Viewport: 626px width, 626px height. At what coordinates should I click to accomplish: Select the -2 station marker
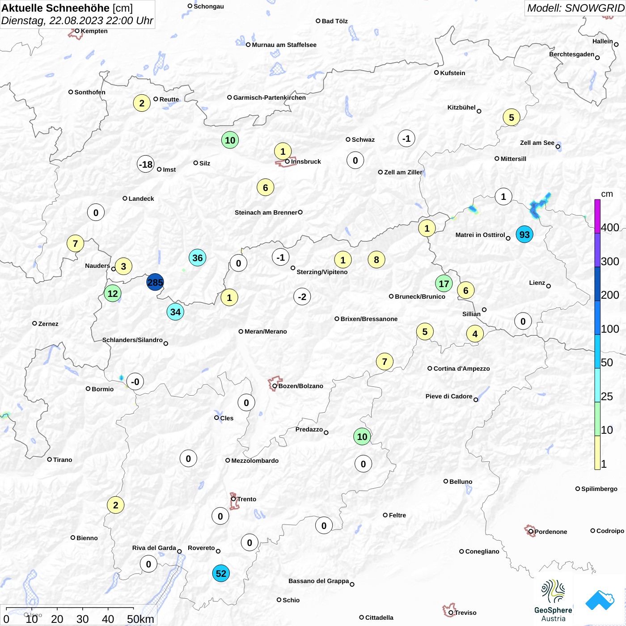point(302,296)
